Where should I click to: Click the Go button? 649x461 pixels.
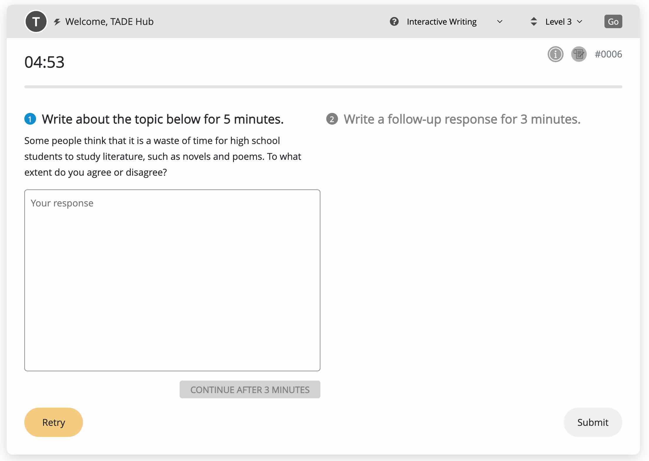coord(613,21)
